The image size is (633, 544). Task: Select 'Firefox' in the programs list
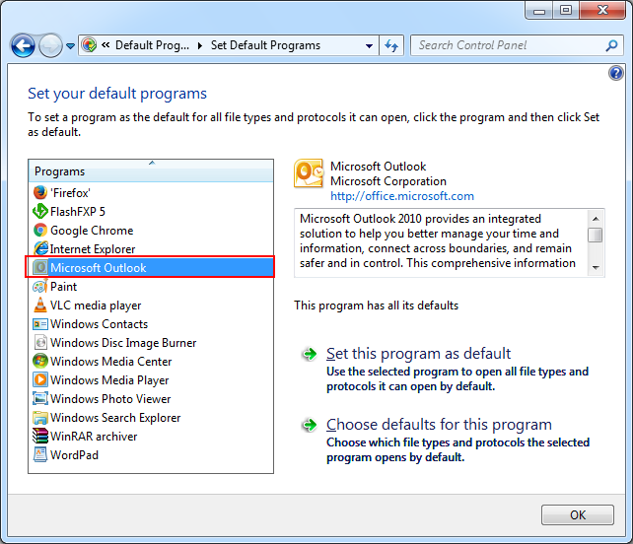[x=151, y=192]
